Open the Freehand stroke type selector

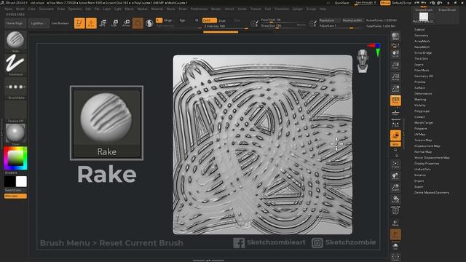click(15, 64)
